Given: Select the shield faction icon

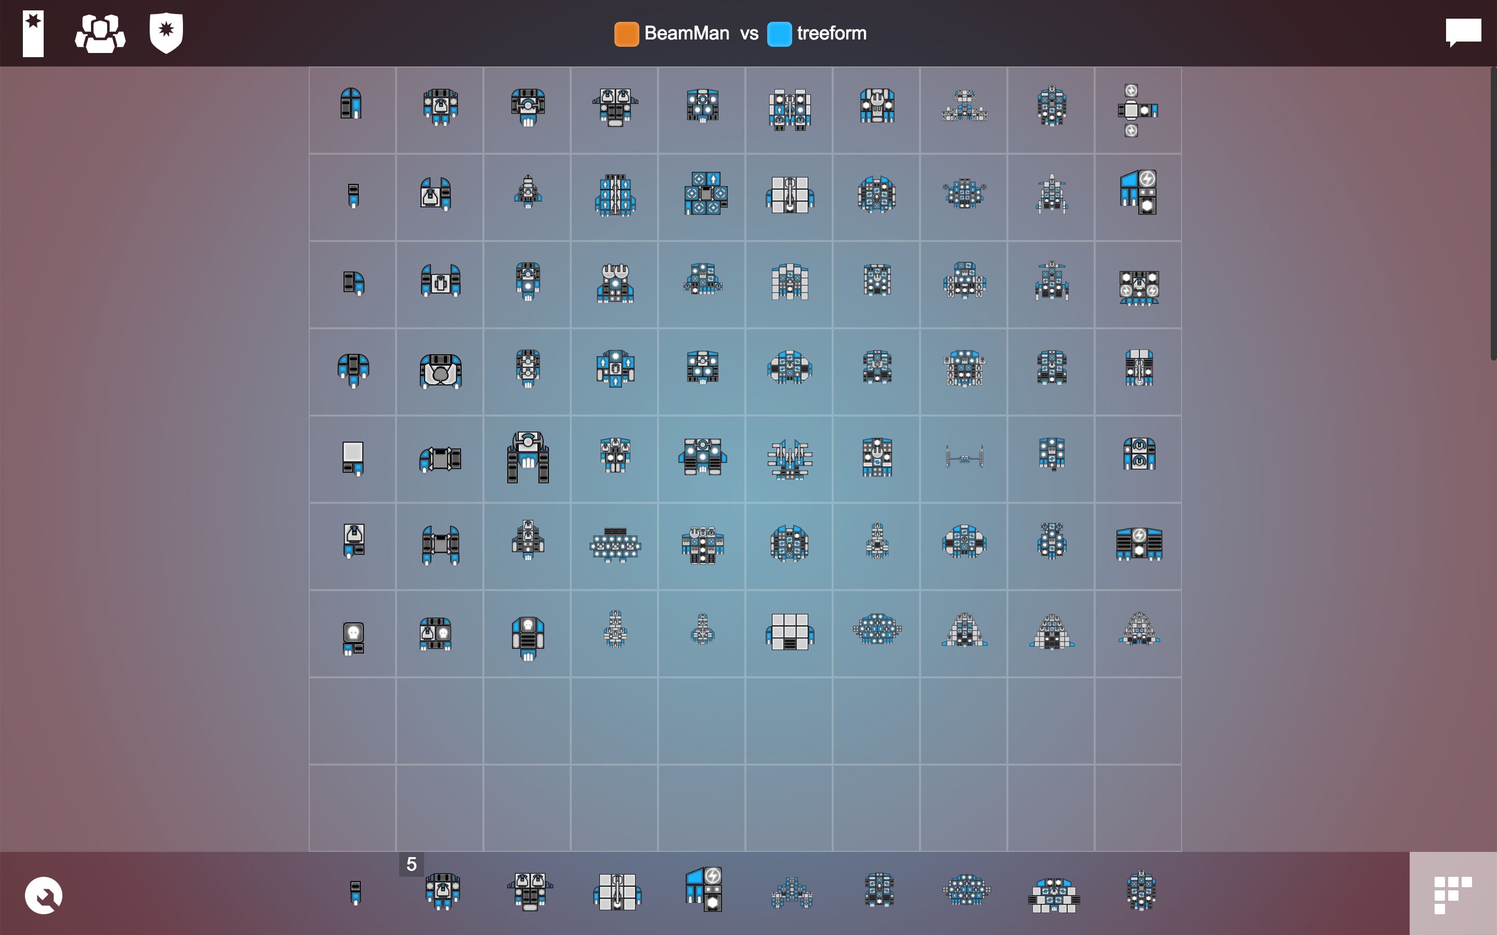Looking at the screenshot, I should click(x=165, y=32).
